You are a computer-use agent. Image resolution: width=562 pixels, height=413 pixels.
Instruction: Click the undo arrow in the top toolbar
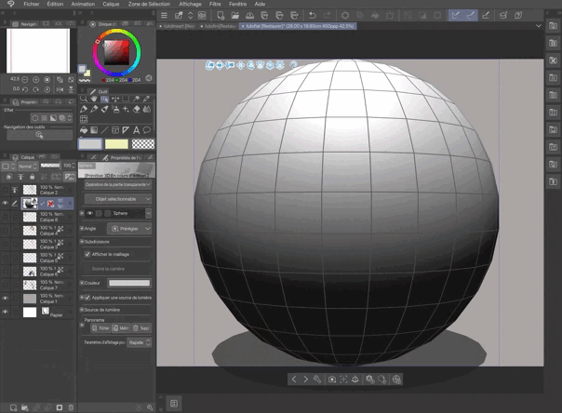click(x=312, y=16)
